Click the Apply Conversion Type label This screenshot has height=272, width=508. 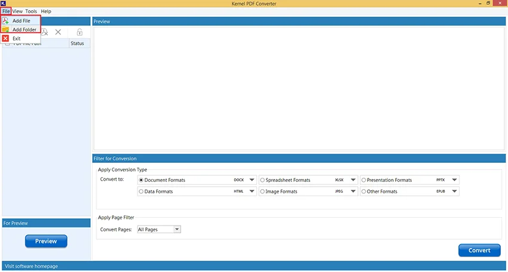(x=123, y=169)
